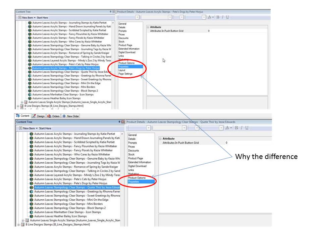Expand the B Line Designs Stamps node in upper tree
This screenshot has height=242, width=322.
18,106
